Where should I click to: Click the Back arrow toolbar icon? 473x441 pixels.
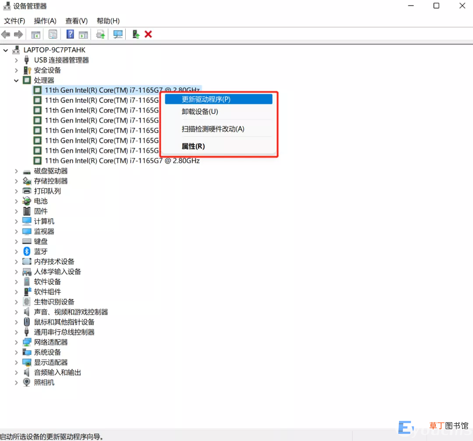pyautogui.click(x=6, y=35)
